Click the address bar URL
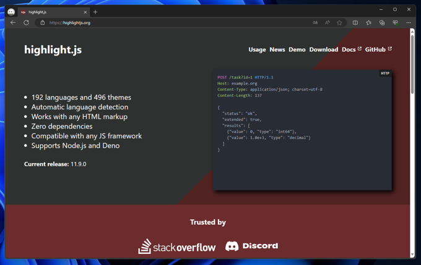The height and width of the screenshot is (265, 421). [70, 23]
